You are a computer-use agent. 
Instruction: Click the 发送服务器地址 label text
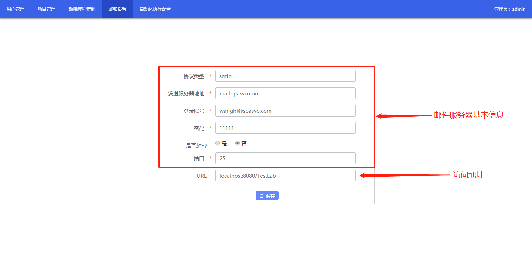(x=188, y=94)
